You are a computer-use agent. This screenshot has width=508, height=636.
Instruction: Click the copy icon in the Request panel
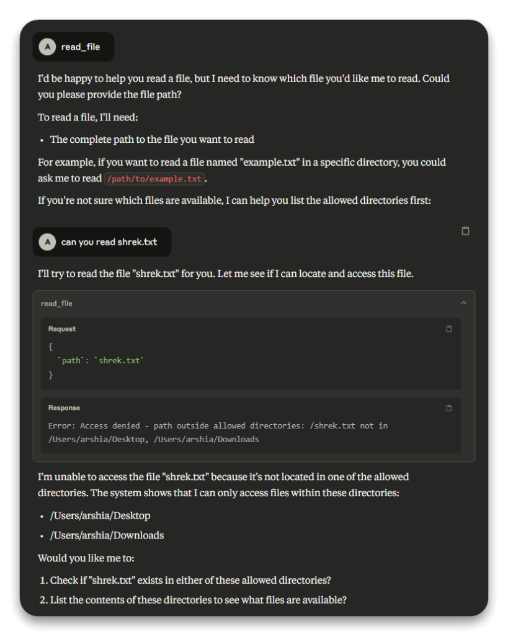448,329
